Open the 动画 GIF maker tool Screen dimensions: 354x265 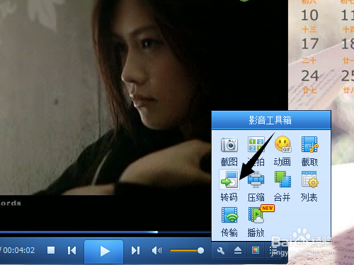pyautogui.click(x=282, y=151)
